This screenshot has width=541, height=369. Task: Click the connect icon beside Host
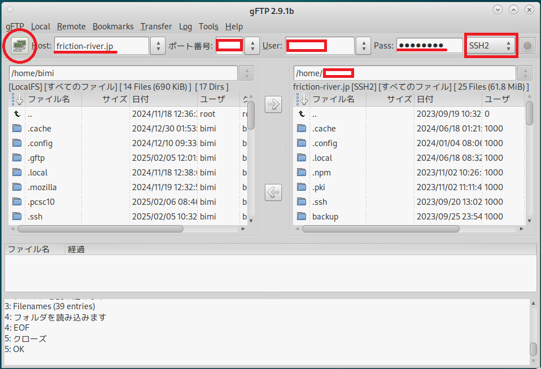(x=19, y=46)
